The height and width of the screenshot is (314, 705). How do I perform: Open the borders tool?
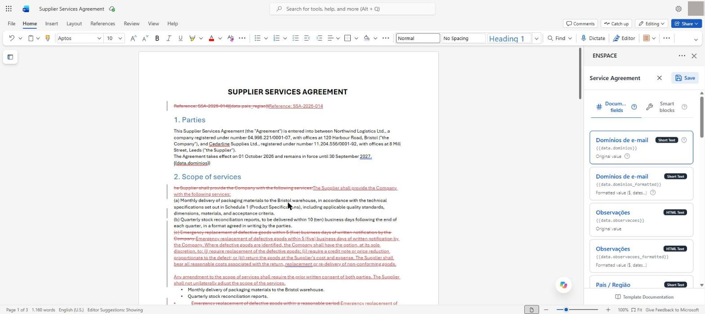[x=348, y=38]
